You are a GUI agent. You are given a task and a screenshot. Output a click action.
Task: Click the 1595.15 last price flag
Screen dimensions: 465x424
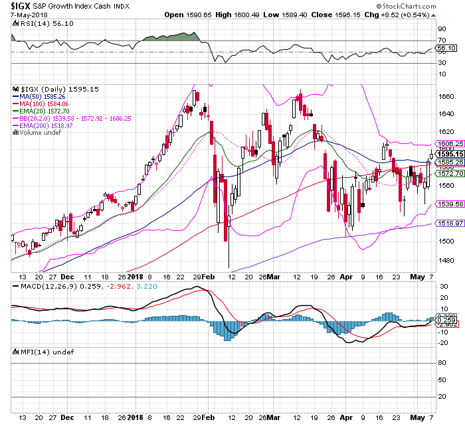click(449, 154)
